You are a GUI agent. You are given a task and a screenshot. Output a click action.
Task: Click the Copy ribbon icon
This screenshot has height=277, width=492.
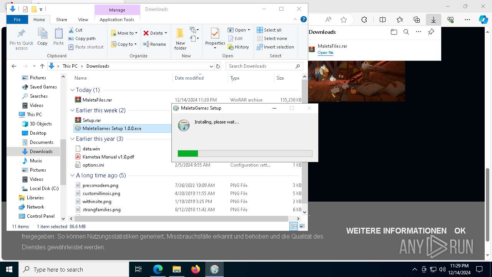click(x=42, y=34)
